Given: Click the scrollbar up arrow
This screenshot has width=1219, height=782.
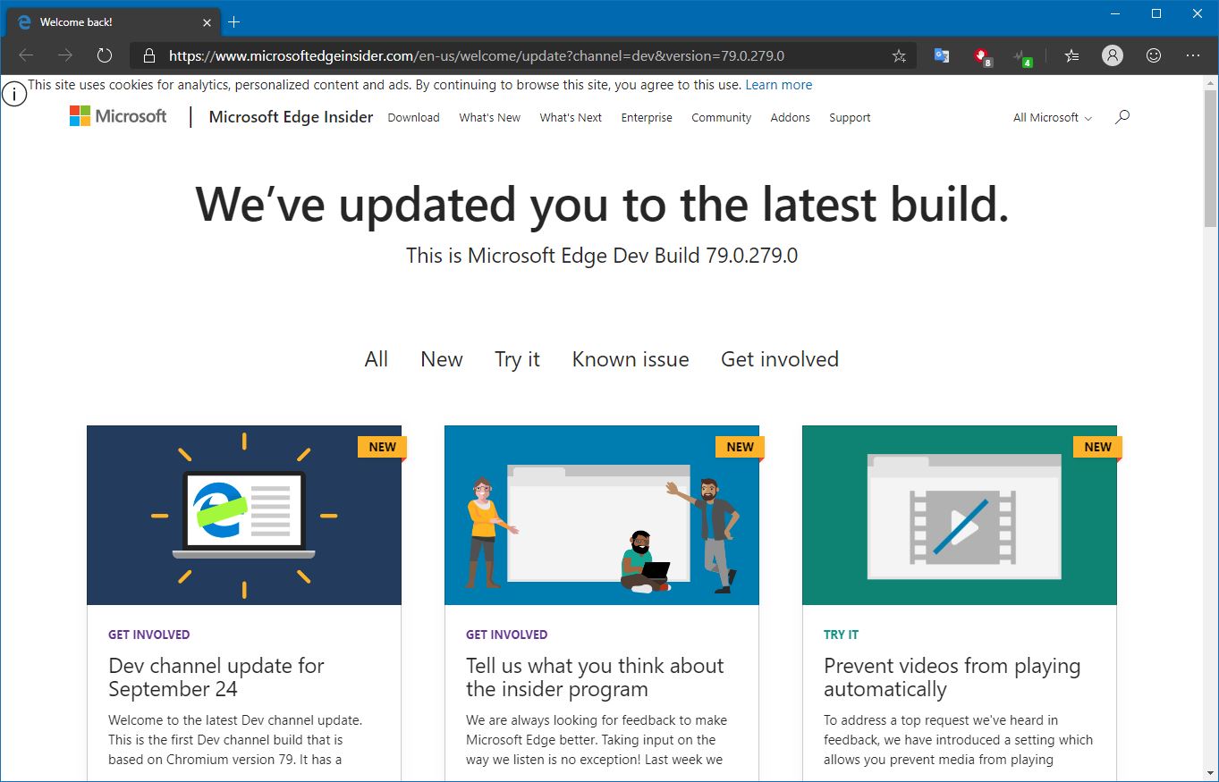Looking at the screenshot, I should tap(1210, 82).
